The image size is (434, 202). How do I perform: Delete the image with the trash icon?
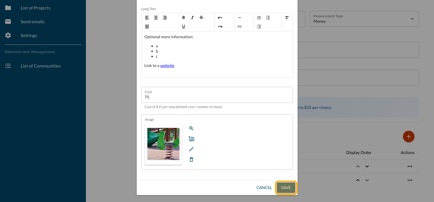[x=191, y=159]
